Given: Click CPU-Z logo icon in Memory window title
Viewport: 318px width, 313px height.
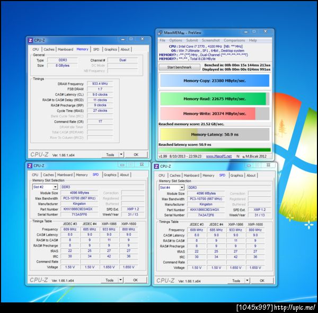Looking at the screenshot, I should (30, 40).
